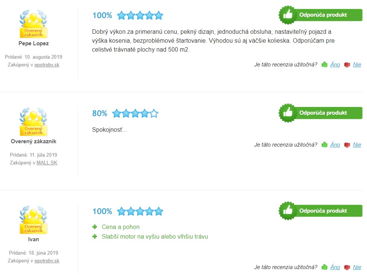Open epotreby.sk link under Ivan
The image size is (367, 275).
tap(47, 261)
